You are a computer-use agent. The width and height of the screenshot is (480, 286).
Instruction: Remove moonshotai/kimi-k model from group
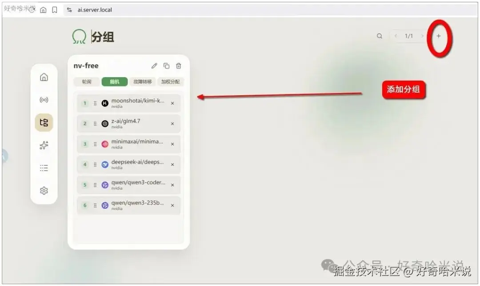pos(172,103)
